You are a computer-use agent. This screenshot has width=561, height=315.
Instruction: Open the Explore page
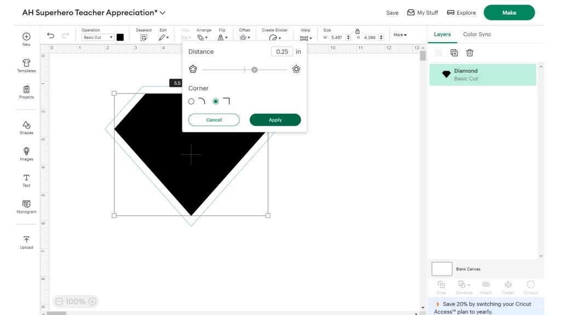(x=461, y=13)
